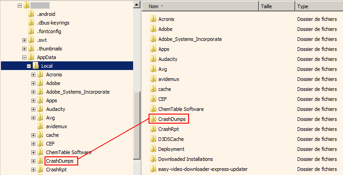Click the avidemux folder icon in file list
Image resolution: width=343 pixels, height=175 pixels.
(153, 79)
